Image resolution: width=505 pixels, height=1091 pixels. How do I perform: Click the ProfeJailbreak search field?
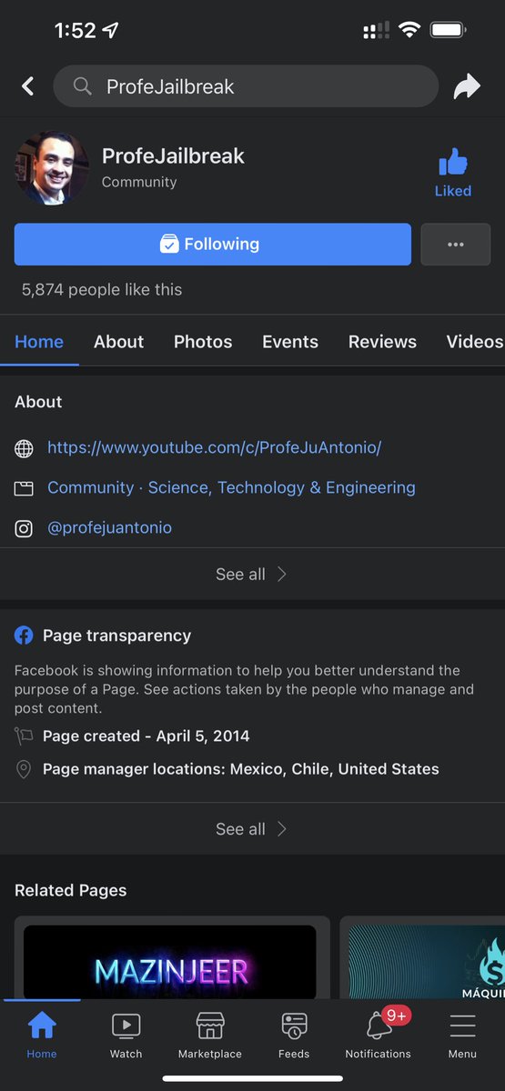click(x=246, y=86)
